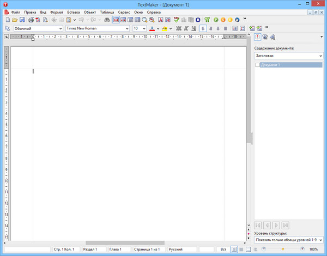Viewport: 327px width, 256px height.
Task: Check the Документ 1 checkbox in the sidebar
Action: pyautogui.click(x=258, y=65)
